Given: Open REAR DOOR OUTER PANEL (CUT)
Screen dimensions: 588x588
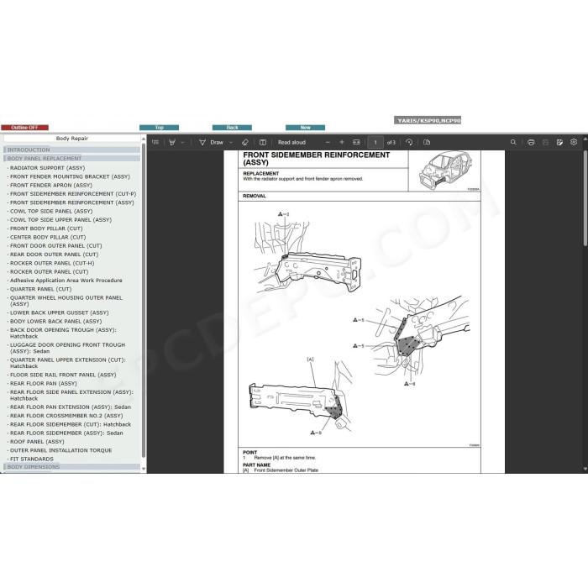Looking at the screenshot, I should [54, 255].
